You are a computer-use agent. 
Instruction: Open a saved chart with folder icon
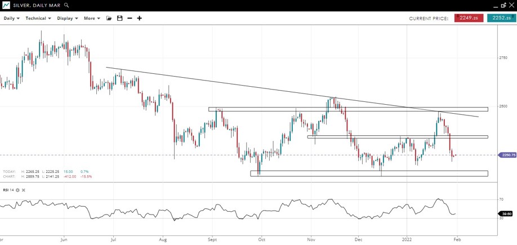coord(109,18)
